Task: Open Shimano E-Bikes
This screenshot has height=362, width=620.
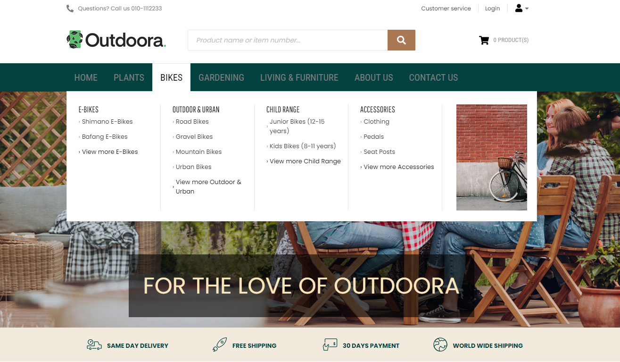Action: [107, 121]
